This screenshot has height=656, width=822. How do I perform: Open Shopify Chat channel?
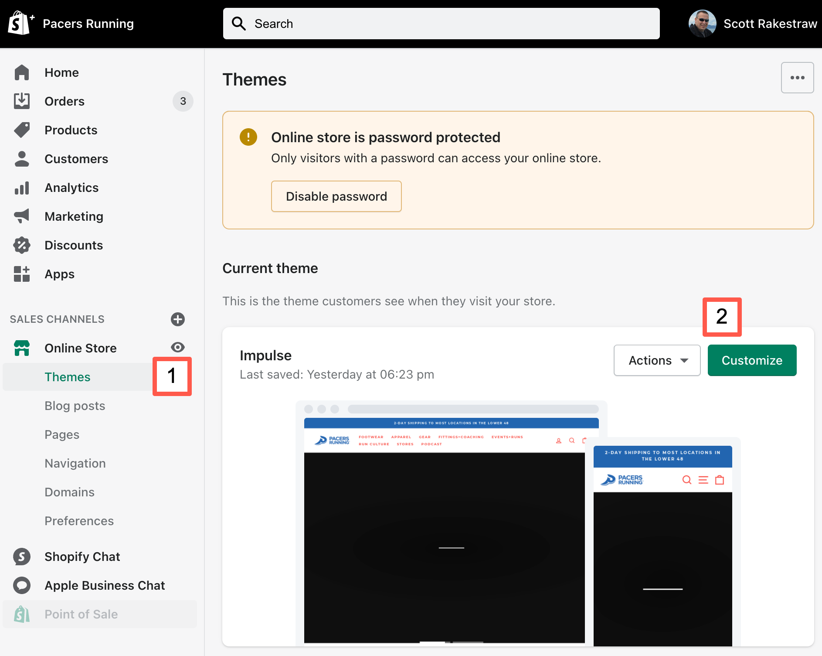tap(82, 557)
